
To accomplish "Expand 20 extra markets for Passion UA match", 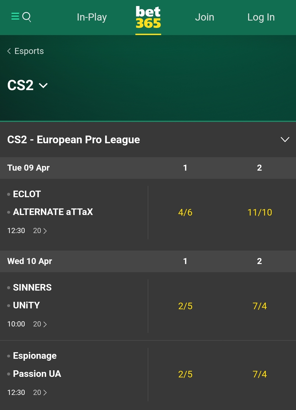I will click(40, 392).
